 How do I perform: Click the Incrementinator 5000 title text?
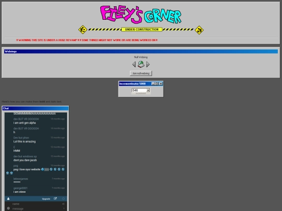[x=133, y=84]
